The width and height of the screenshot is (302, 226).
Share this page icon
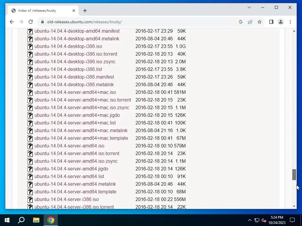click(x=250, y=22)
